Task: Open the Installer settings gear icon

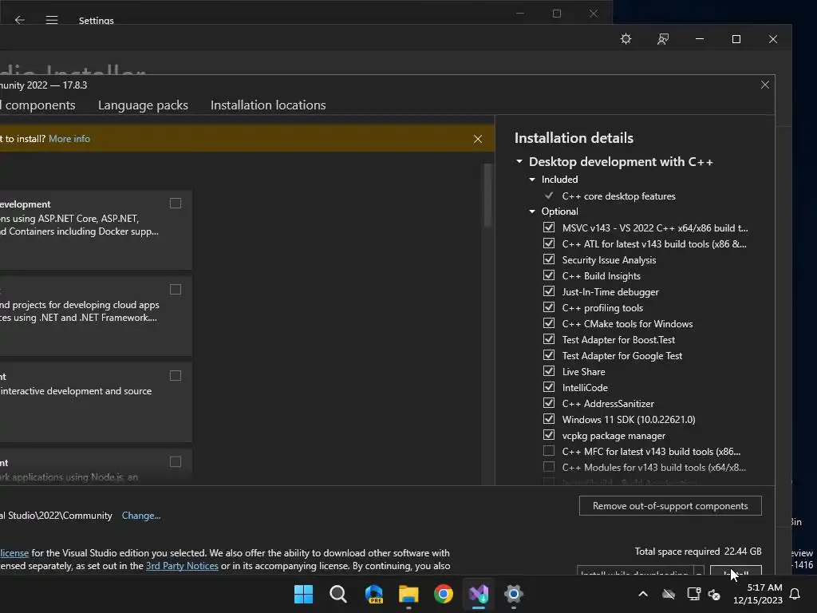Action: (626, 39)
